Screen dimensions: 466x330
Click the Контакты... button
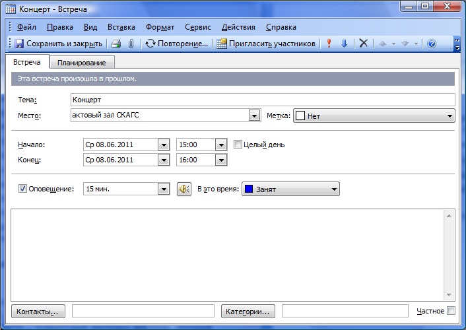[38, 312]
